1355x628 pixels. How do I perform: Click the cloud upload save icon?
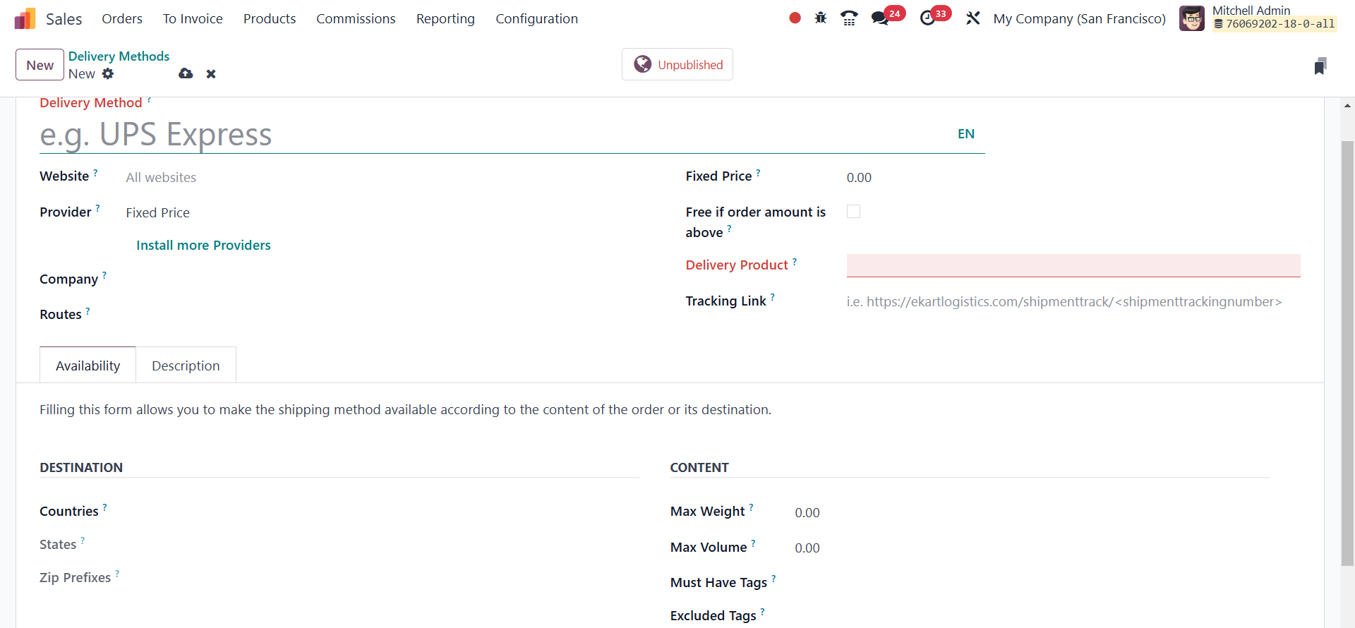pyautogui.click(x=186, y=73)
